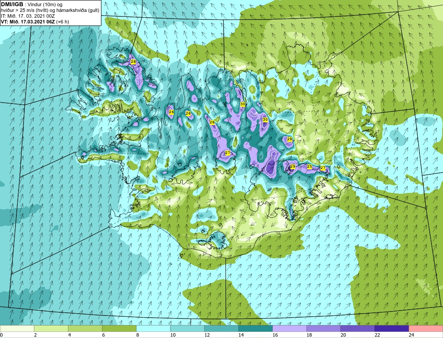Screen dimensions: 443x338
Task: Pick the 6–8 m/s olive green swatch
Action: pyautogui.click(x=119, y=328)
